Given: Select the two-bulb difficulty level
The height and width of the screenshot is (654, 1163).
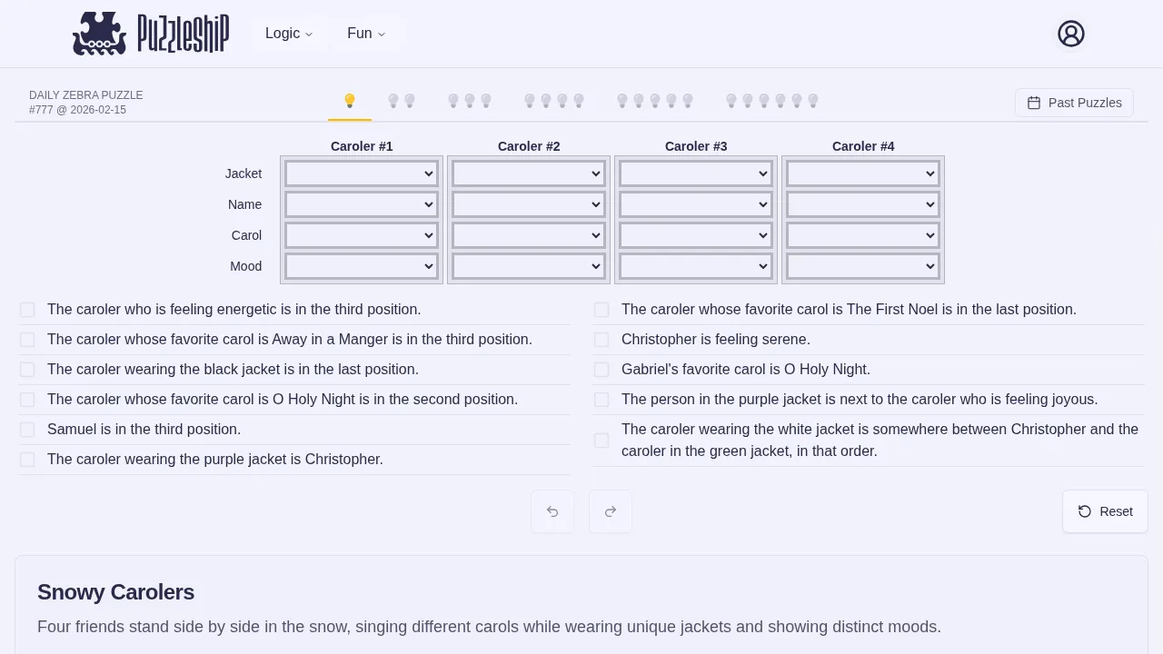Looking at the screenshot, I should 402,101.
